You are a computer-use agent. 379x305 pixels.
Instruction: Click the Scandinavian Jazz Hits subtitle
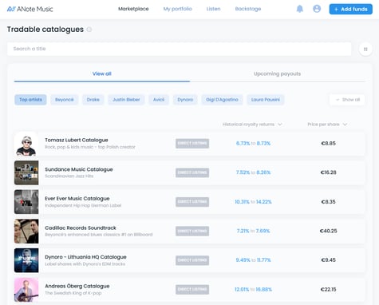(69, 176)
